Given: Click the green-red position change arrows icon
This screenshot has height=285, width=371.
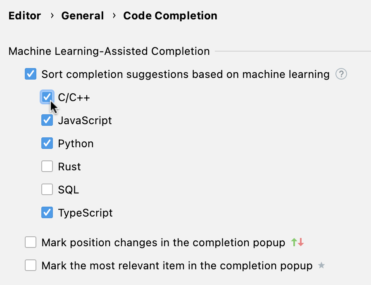Looking at the screenshot, I should click(297, 242).
